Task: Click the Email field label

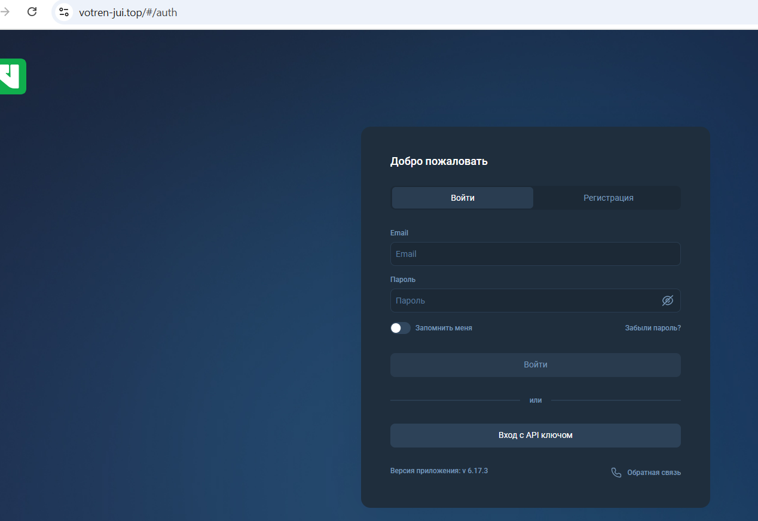Action: 399,233
